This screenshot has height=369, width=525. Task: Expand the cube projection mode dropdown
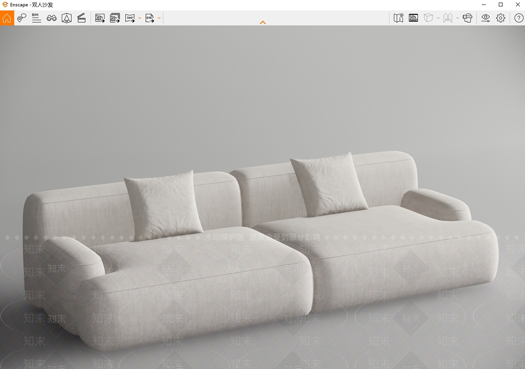pyautogui.click(x=438, y=18)
